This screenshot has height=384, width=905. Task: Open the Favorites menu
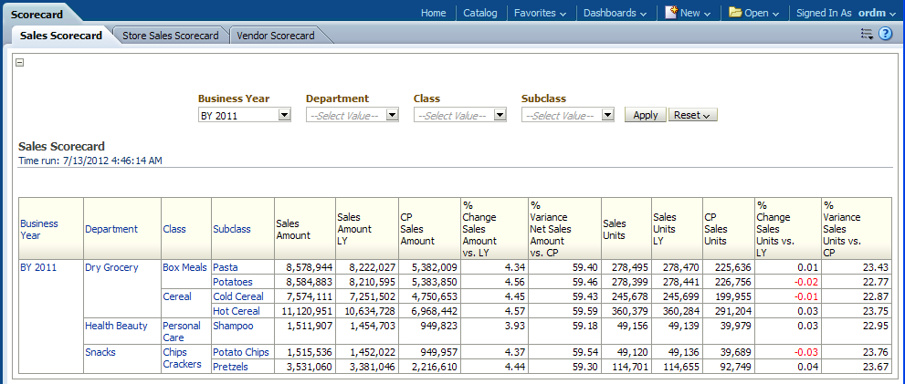click(540, 13)
